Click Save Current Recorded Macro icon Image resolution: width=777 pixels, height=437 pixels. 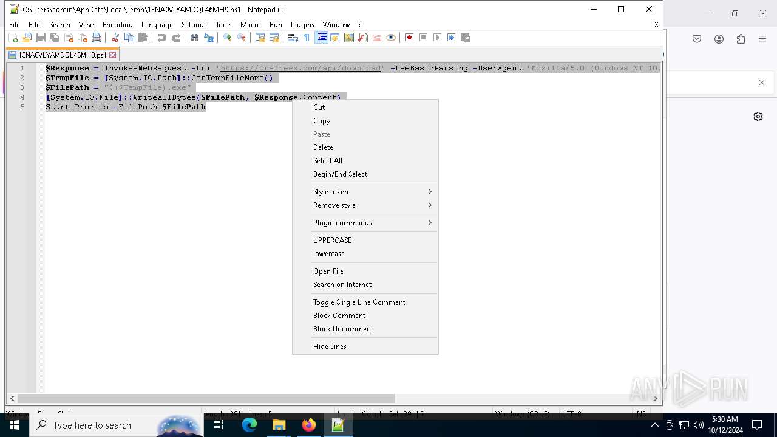[466, 38]
